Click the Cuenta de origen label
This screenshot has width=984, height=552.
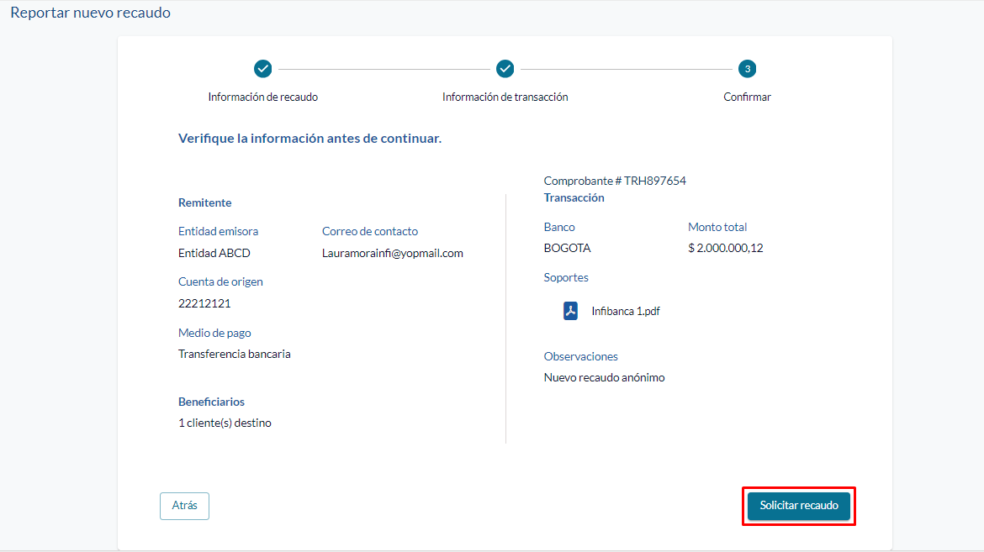point(220,281)
